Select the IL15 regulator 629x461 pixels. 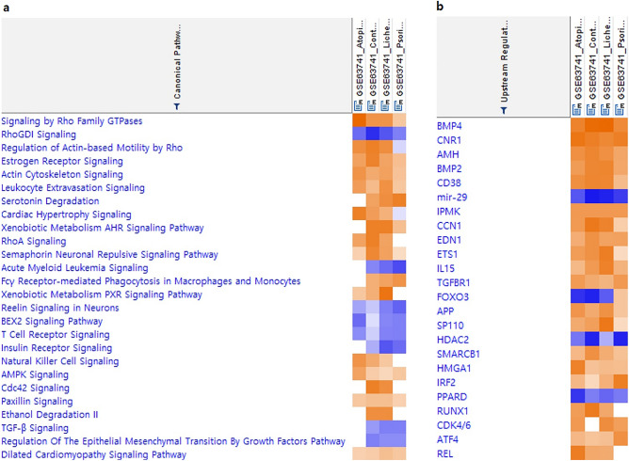(445, 268)
